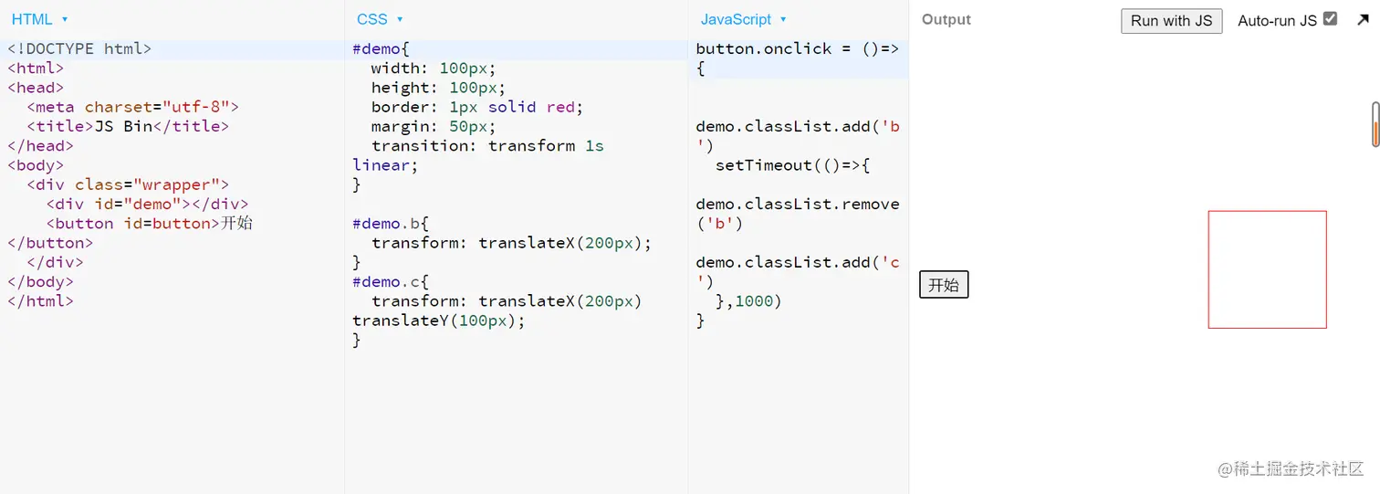Toggle the Auto-run JS checkbox
Screen dimensions: 1380x494
click(1330, 18)
